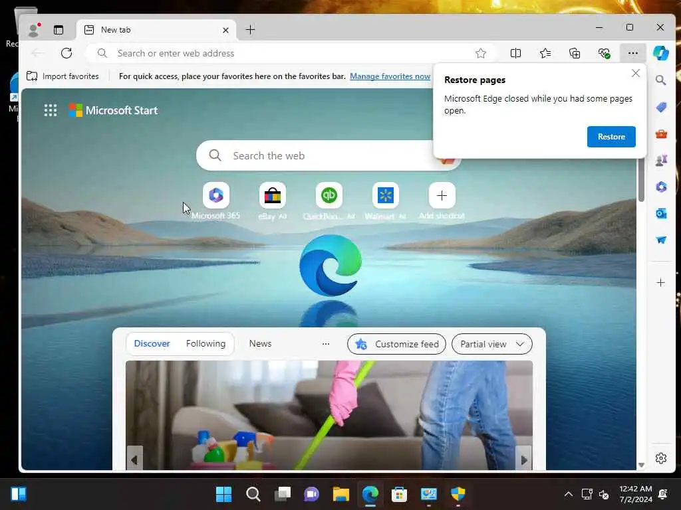681x510 pixels.
Task: Open QuickBooks quick link tile
Action: pos(329,196)
